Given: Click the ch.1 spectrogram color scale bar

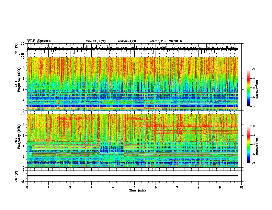Looking at the screenshot, I should [249, 88].
